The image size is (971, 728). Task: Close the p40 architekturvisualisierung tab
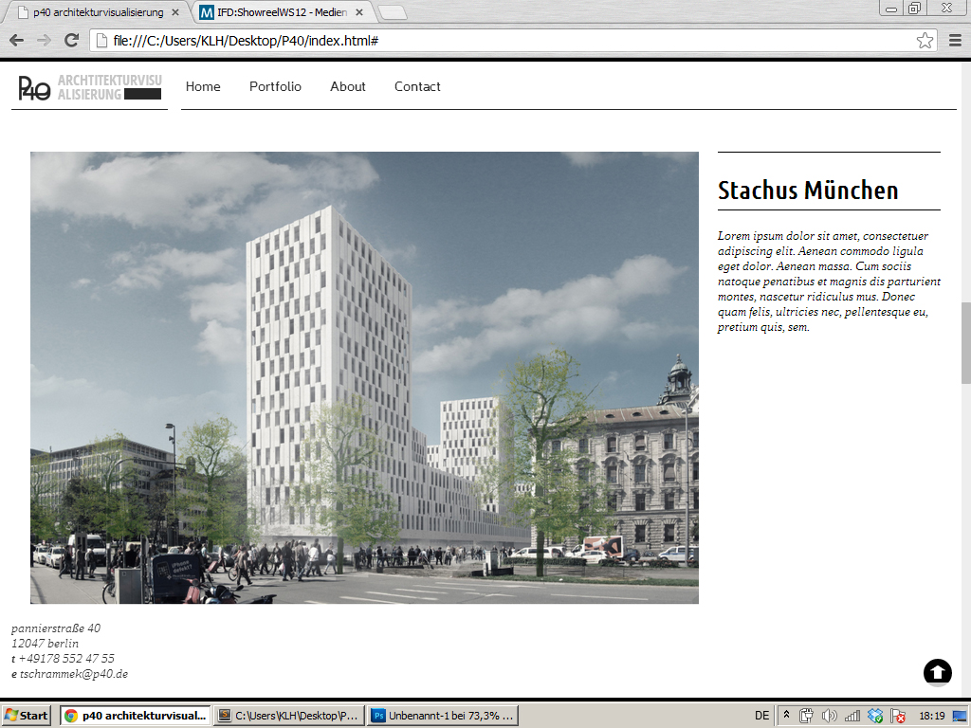pyautogui.click(x=174, y=12)
